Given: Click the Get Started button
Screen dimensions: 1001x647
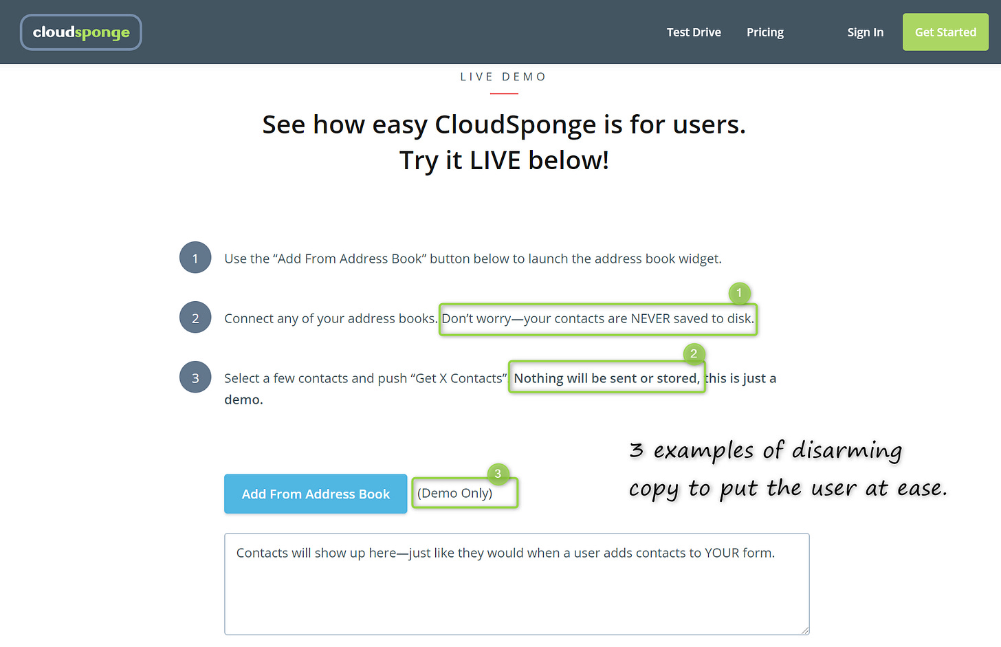Looking at the screenshot, I should coord(945,32).
